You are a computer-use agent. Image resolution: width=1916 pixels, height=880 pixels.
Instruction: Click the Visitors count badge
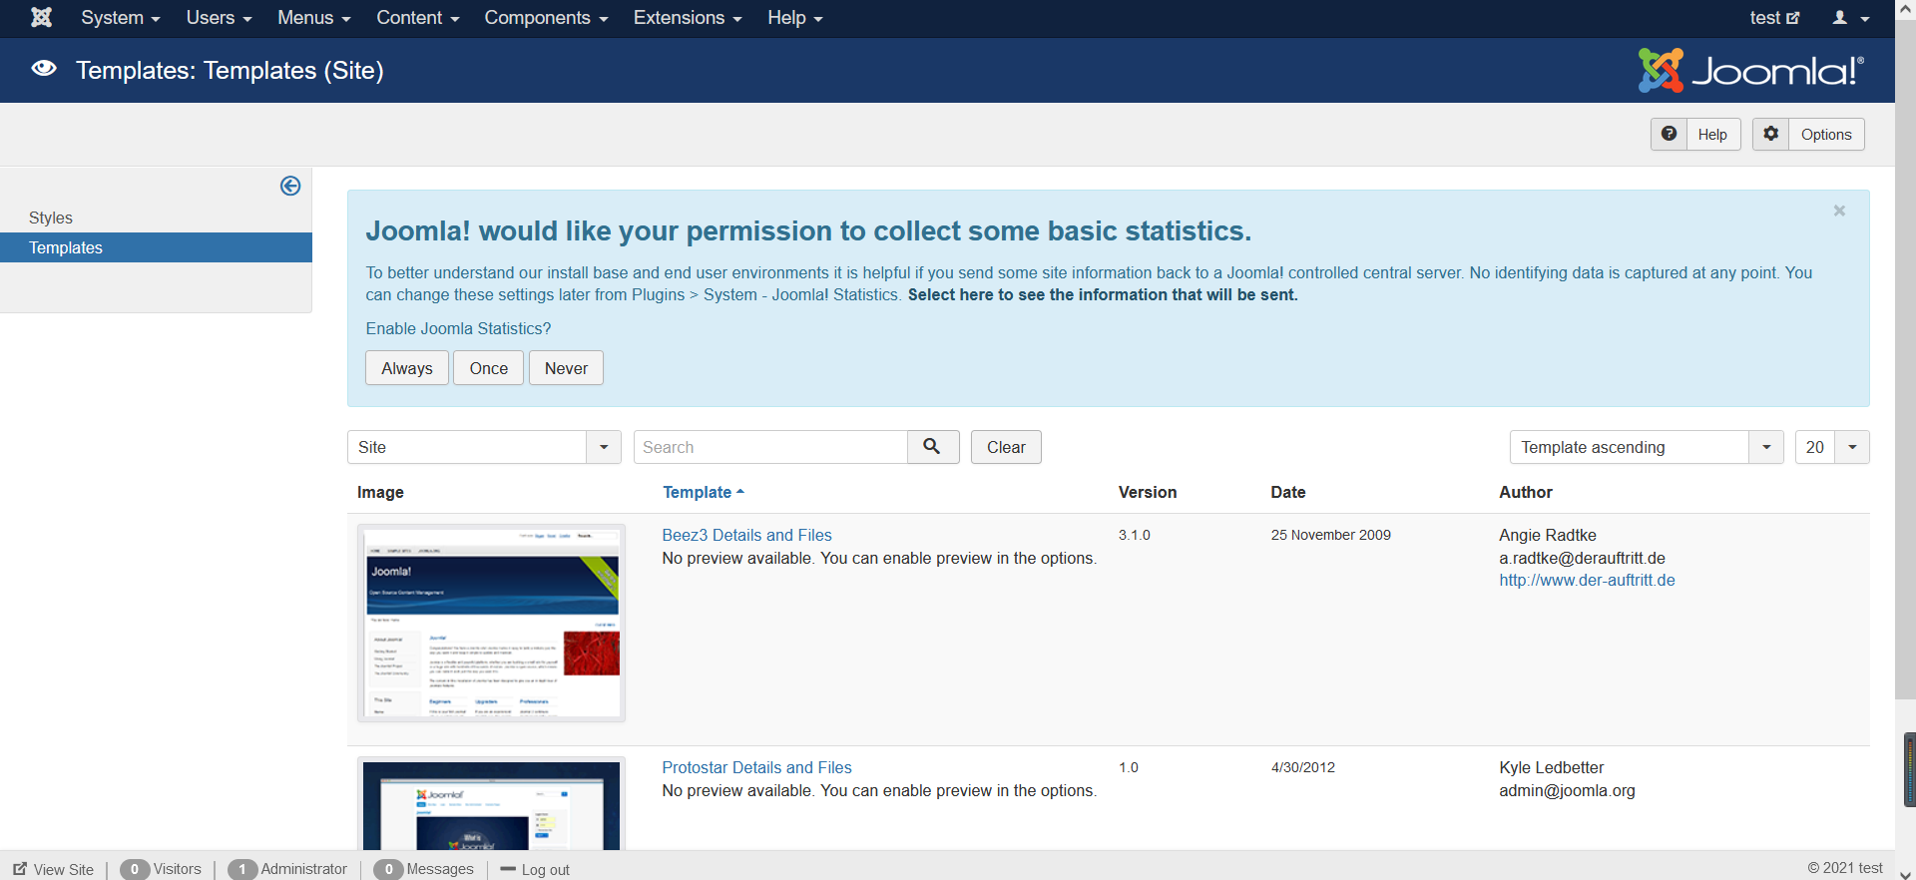[x=135, y=869]
